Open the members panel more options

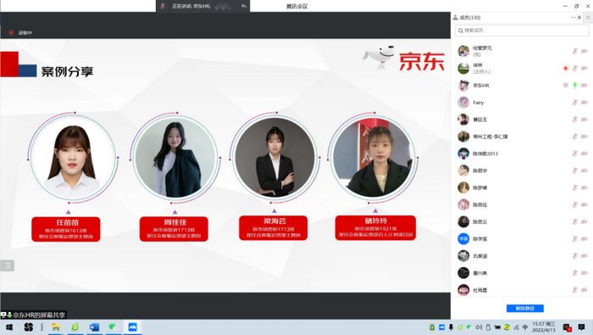[573, 18]
